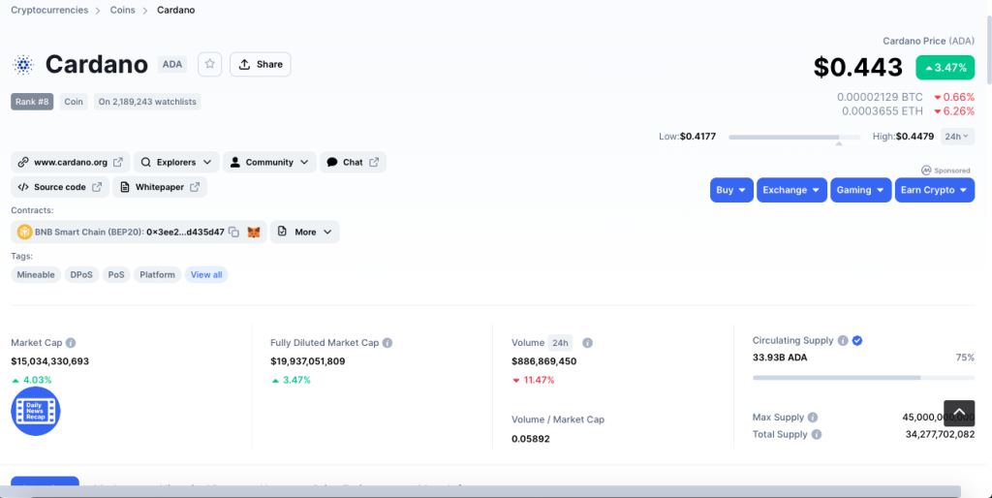Click the BNB Smart Chain logo icon
This screenshot has width=992, height=498.
[24, 233]
